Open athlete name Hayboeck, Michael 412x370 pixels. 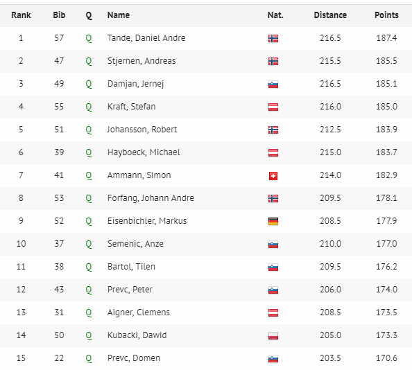(144, 152)
